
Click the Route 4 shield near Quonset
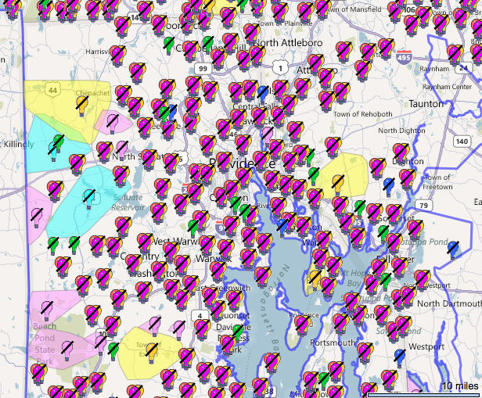coord(200,315)
